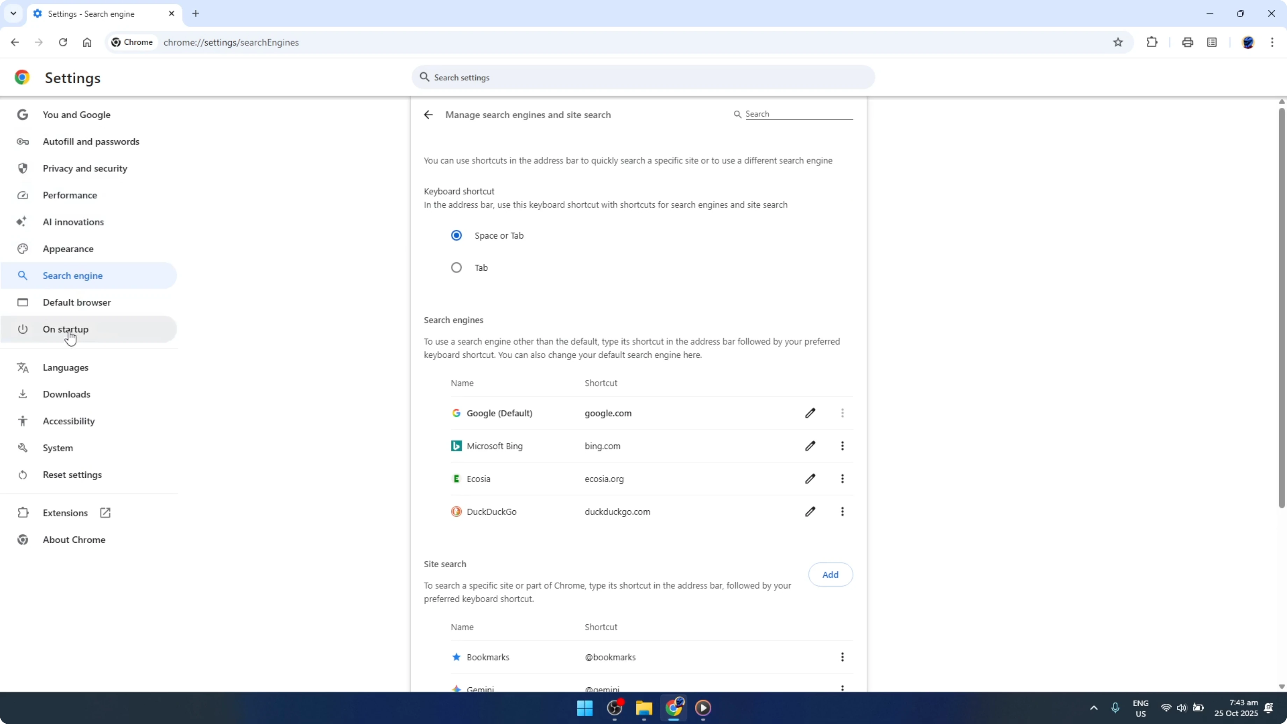Image resolution: width=1287 pixels, height=724 pixels.
Task: Click the search engines Search field
Action: pos(798,114)
